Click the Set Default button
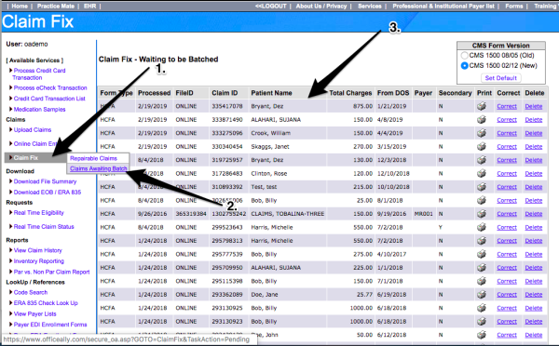The image size is (559, 346). (500, 78)
